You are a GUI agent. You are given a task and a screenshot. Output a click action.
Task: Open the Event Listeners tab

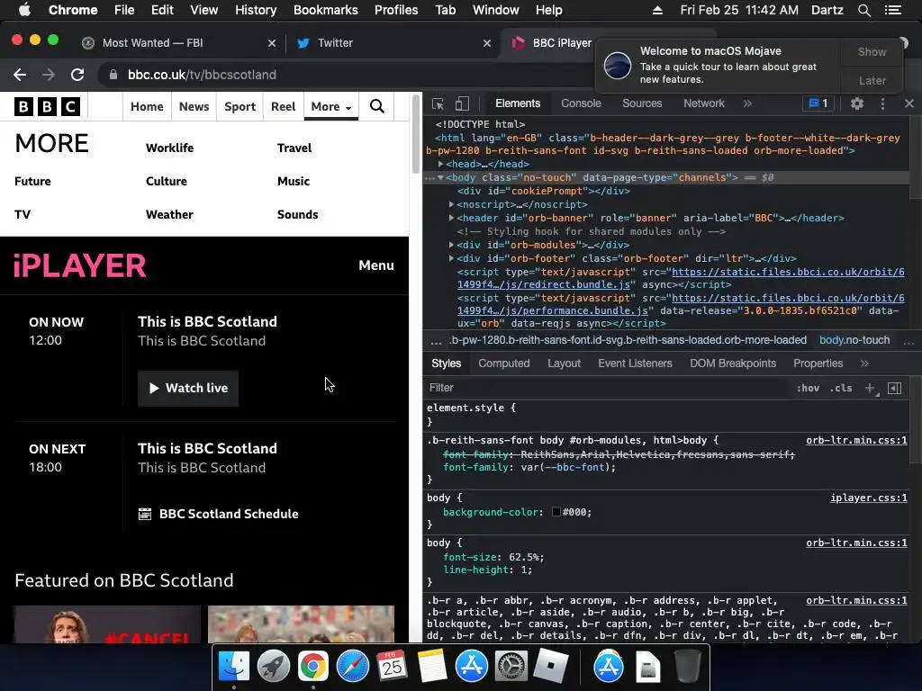pyautogui.click(x=635, y=363)
